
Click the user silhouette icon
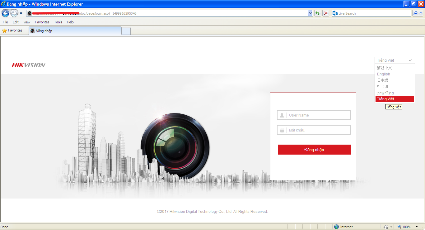click(282, 115)
